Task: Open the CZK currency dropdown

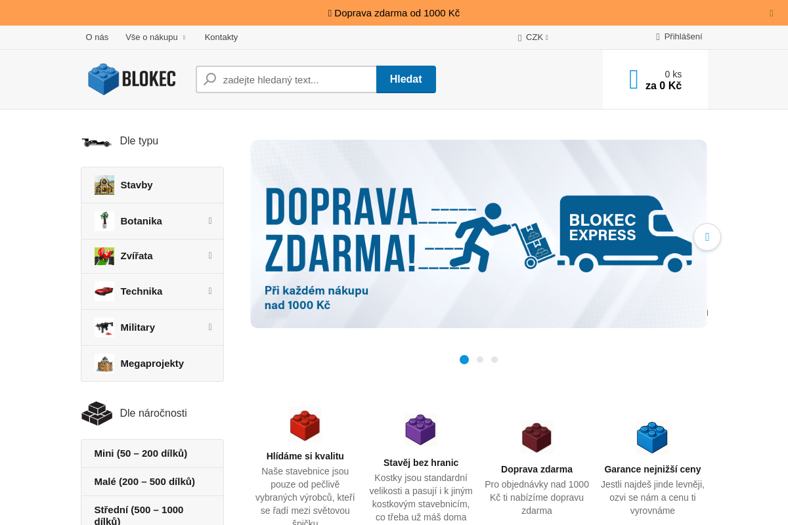Action: 536,37
